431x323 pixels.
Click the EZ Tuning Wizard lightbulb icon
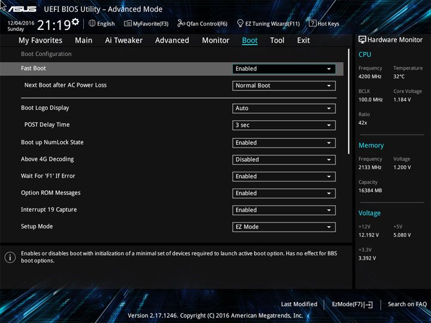pos(240,23)
